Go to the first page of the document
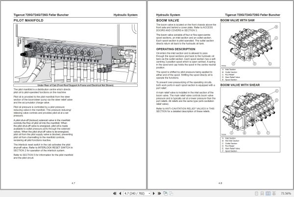Image resolution: width=294 pixels, height=197 pixels. click(x=114, y=193)
